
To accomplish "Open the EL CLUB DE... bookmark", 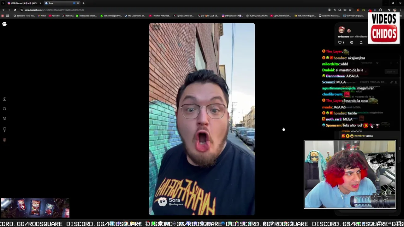I will point(208,16).
